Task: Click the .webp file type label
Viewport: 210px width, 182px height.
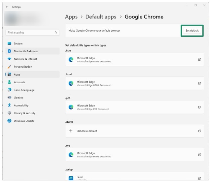Action: pyautogui.click(x=69, y=170)
